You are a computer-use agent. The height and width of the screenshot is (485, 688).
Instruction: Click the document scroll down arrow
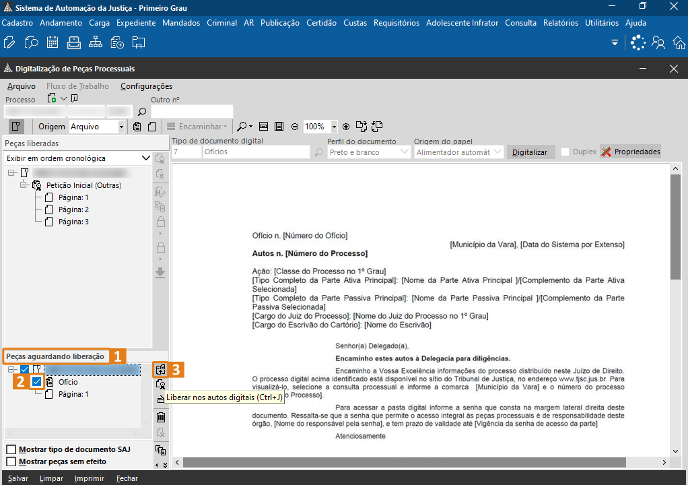pyautogui.click(x=675, y=451)
